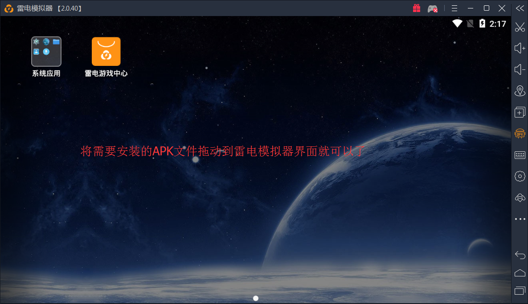Click the 雷电模拟器【2.0.40】 window title
528x304 pixels.
pyautogui.click(x=49, y=8)
